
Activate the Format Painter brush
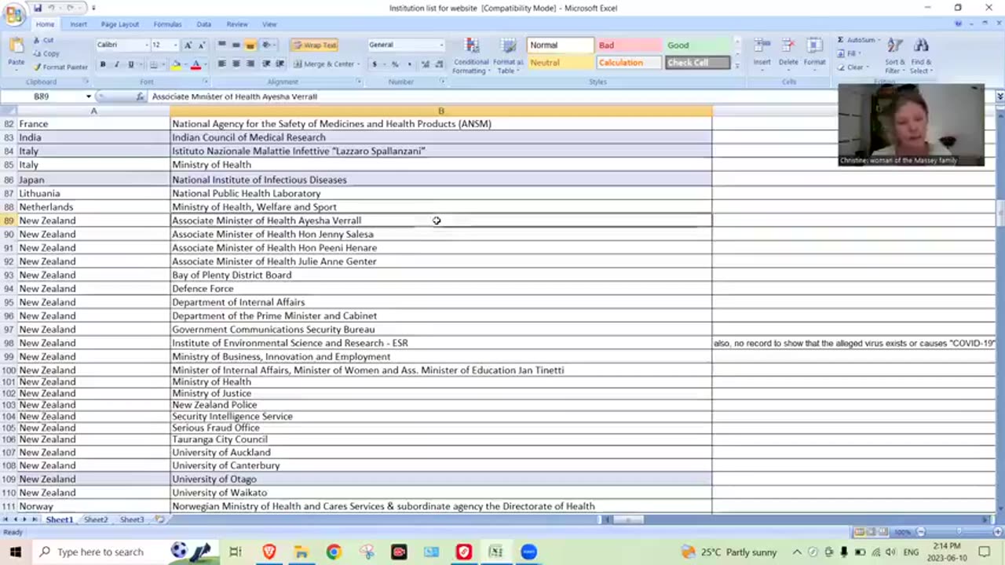pos(60,67)
